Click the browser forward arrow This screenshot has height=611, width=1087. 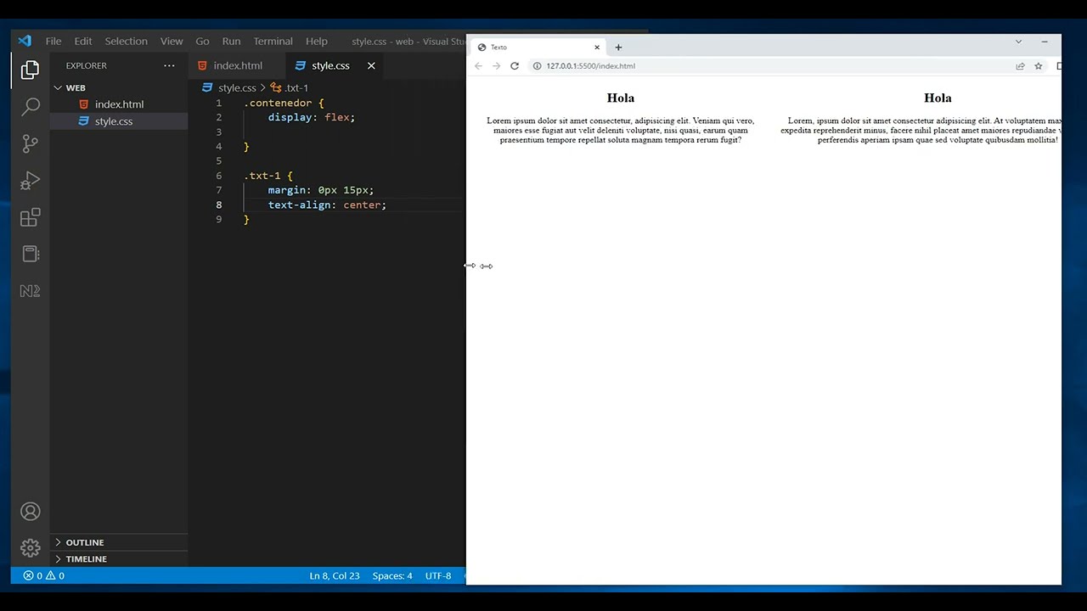coord(497,66)
